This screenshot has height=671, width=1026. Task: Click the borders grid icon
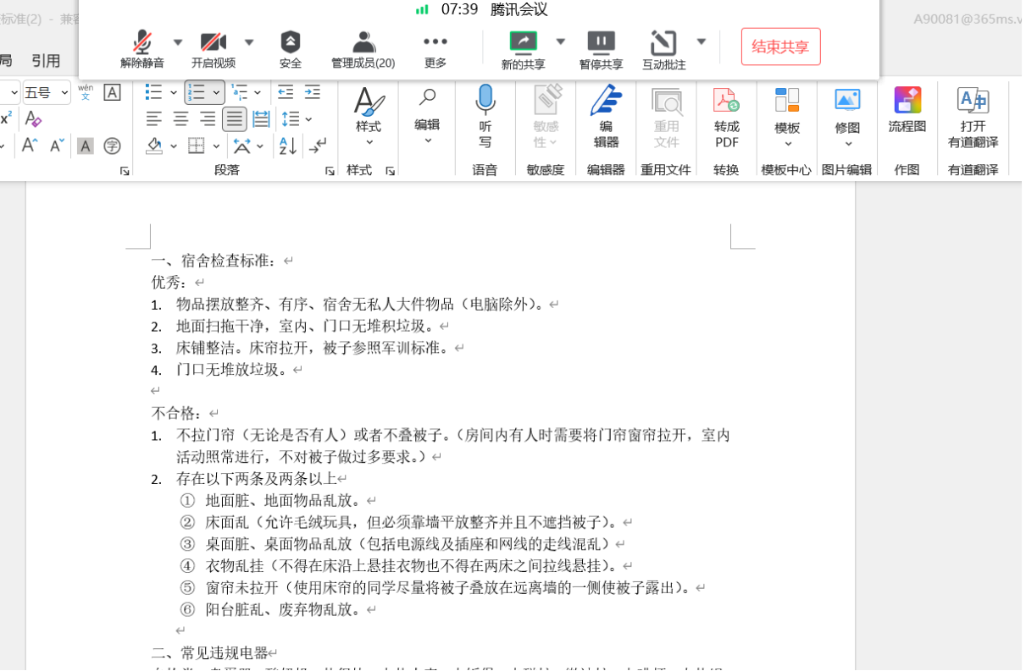(197, 146)
